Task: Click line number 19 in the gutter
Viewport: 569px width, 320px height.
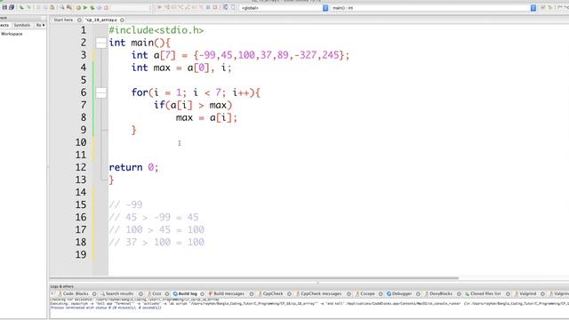Action: pyautogui.click(x=81, y=255)
